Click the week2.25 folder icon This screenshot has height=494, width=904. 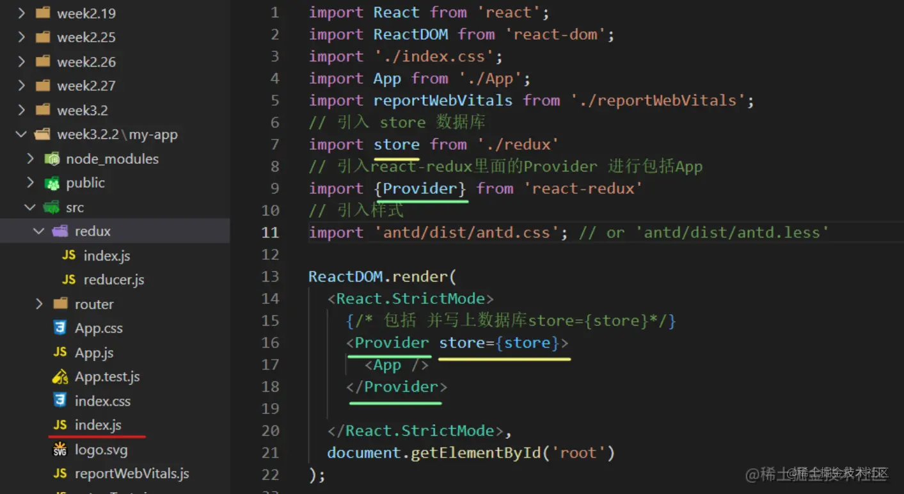click(43, 37)
